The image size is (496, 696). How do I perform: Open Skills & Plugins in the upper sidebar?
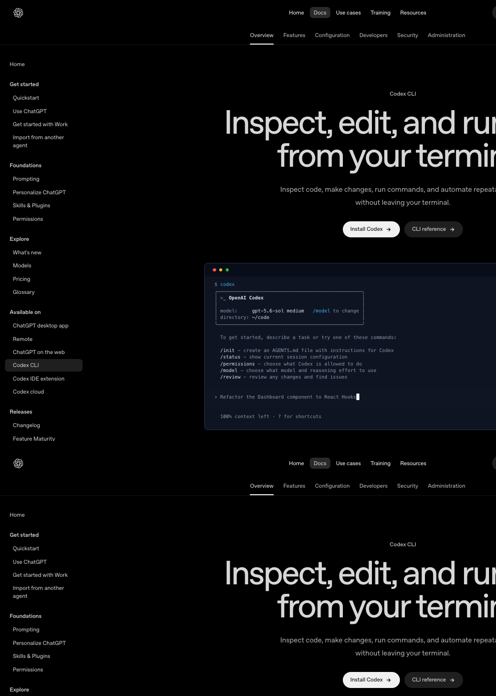31,205
